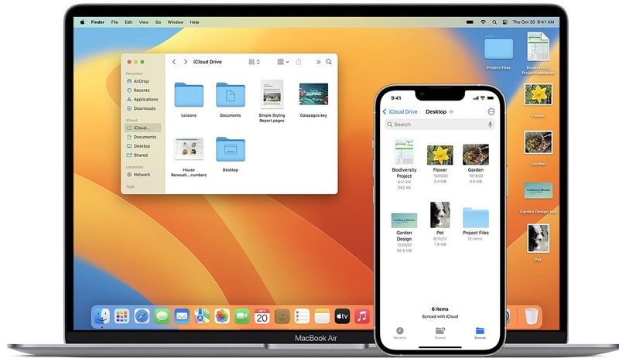Open the Trash in Dock
Viewport: 619px width, 358px height.
[532, 315]
